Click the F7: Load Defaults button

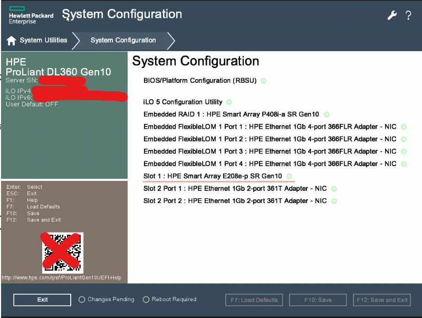[254, 300]
